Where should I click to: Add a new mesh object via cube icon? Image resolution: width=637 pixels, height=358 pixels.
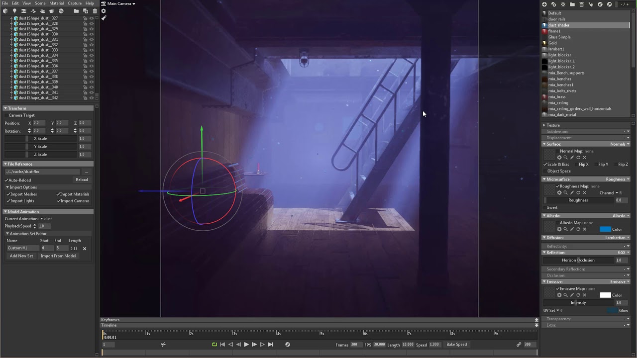tap(5, 11)
